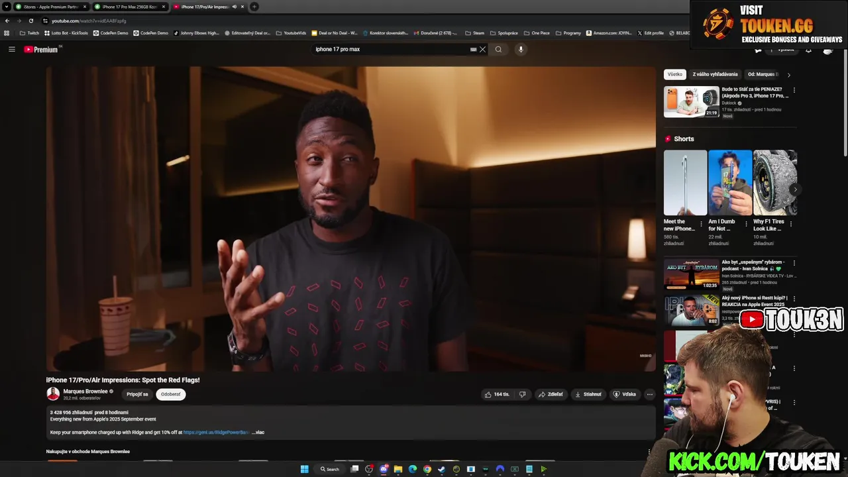Open the 'Why F1 Tires' short thumbnail
Image resolution: width=848 pixels, height=477 pixels.
(x=775, y=183)
